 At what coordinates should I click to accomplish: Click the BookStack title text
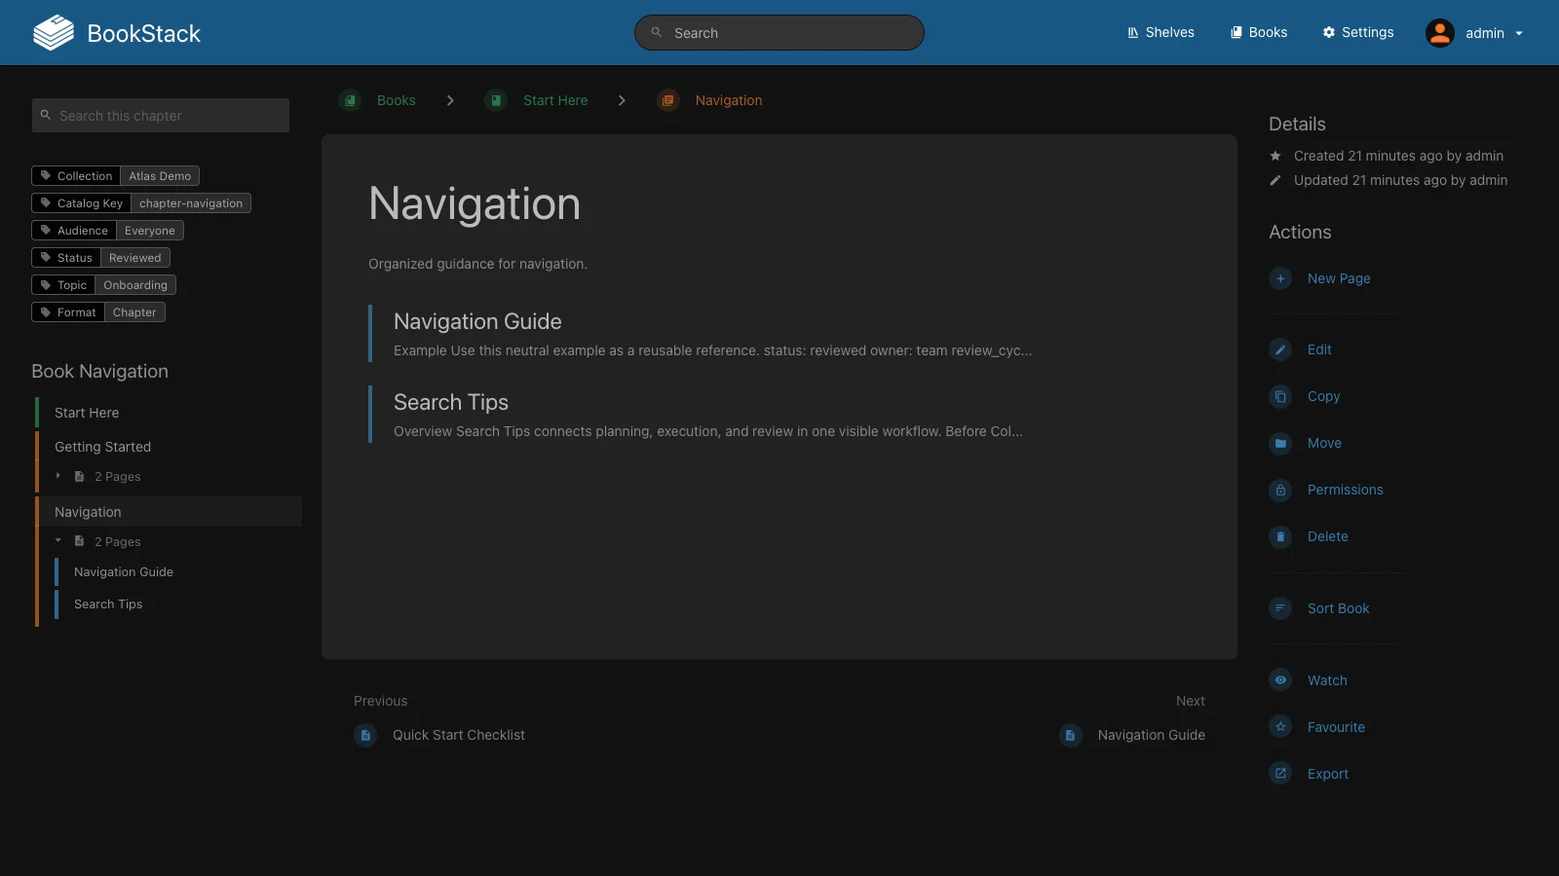point(144,33)
